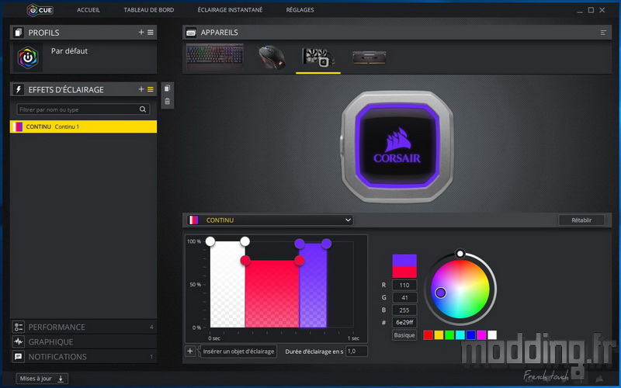Select the last purple gradient marker
Image resolution: width=621 pixels, height=388 pixels.
click(326, 244)
